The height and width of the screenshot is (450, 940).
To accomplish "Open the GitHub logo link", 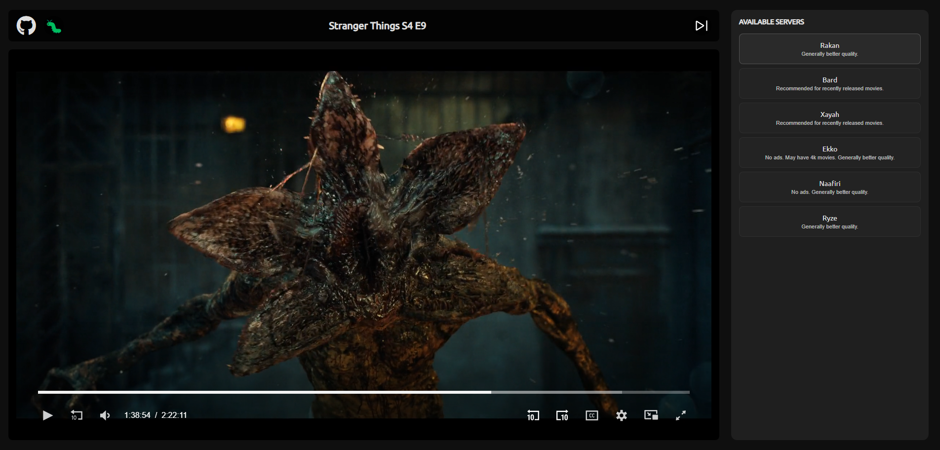I will pos(26,26).
